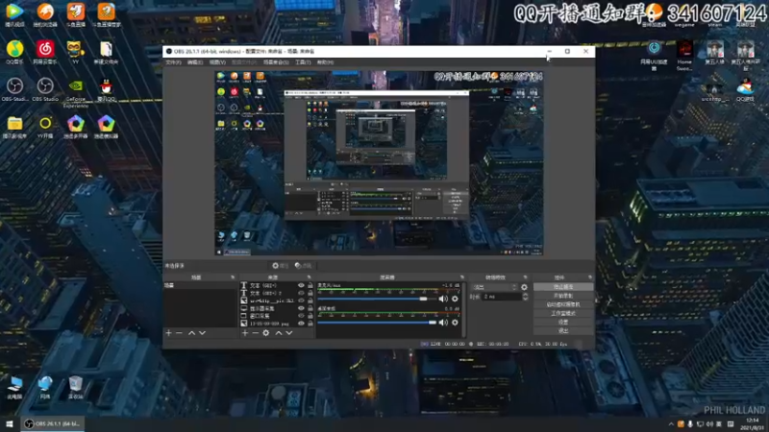The height and width of the screenshot is (432, 769).
Task: Open the Recycle Bin desktop icon
Action: click(x=76, y=388)
